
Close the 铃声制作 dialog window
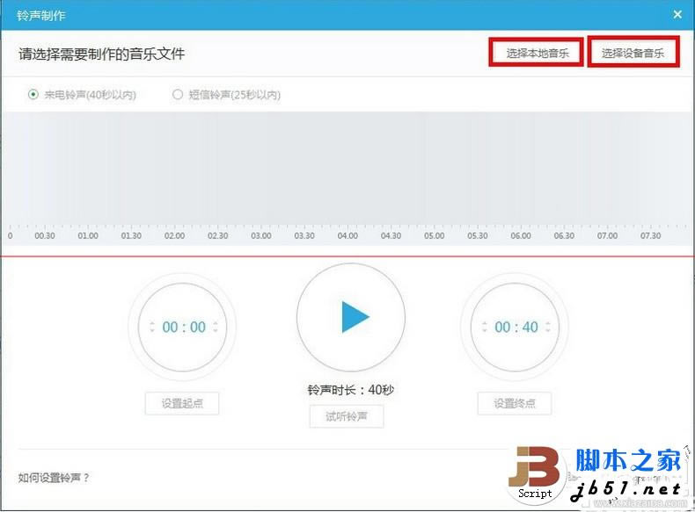click(x=677, y=15)
